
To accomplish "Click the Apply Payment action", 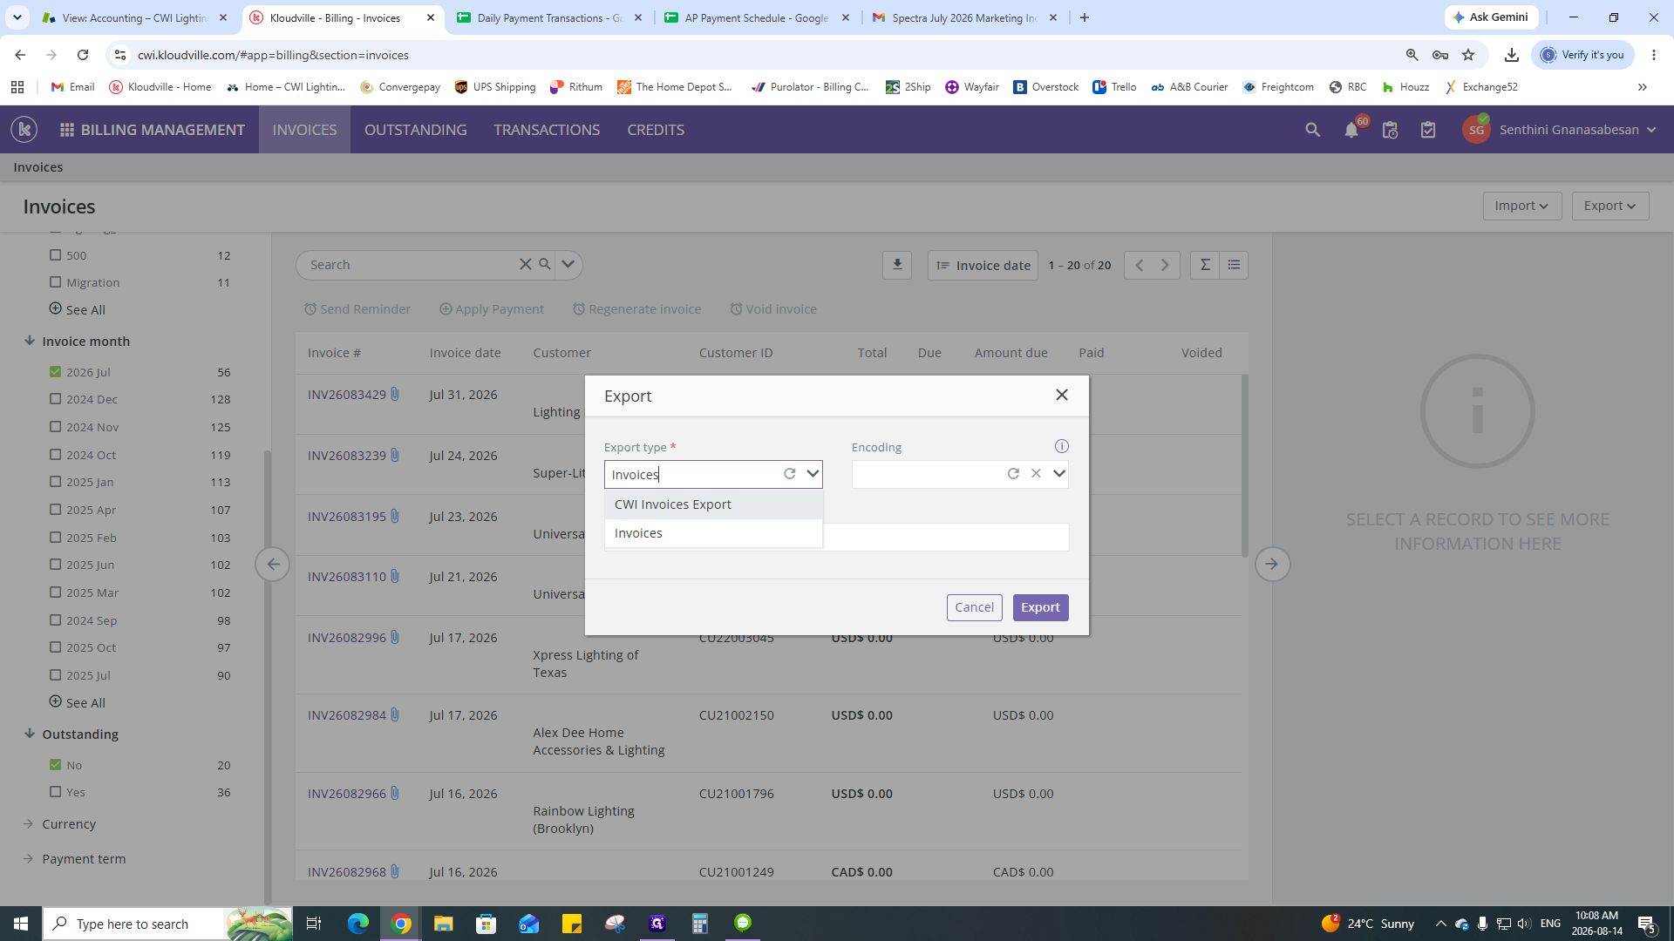I will [x=491, y=309].
